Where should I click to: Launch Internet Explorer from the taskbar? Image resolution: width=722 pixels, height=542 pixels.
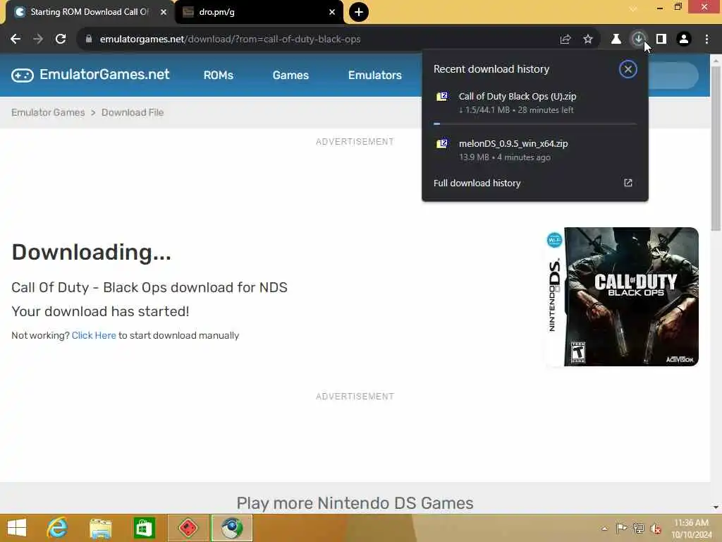57,528
